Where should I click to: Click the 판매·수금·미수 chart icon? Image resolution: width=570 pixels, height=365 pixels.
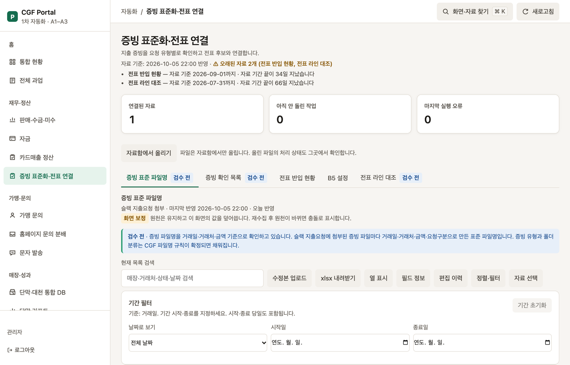pyautogui.click(x=12, y=120)
